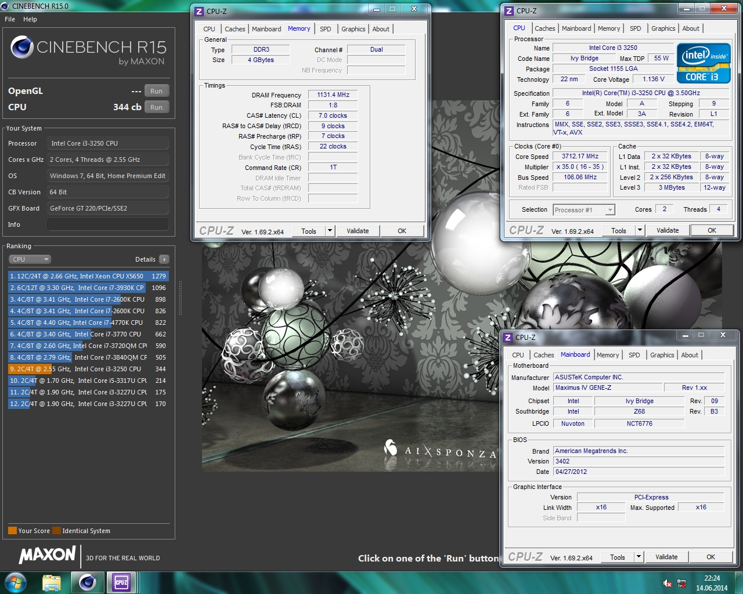The height and width of the screenshot is (594, 743).
Task: Select the Mainboard tab in the CPU window
Action: 576,28
